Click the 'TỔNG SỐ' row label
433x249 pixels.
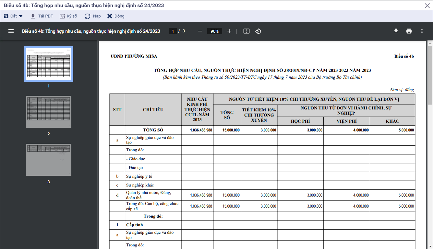pos(153,130)
